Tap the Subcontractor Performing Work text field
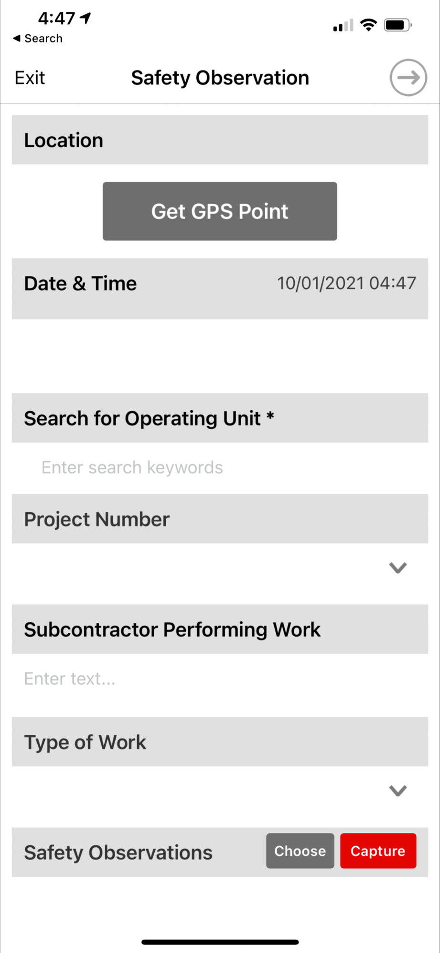 coord(219,679)
